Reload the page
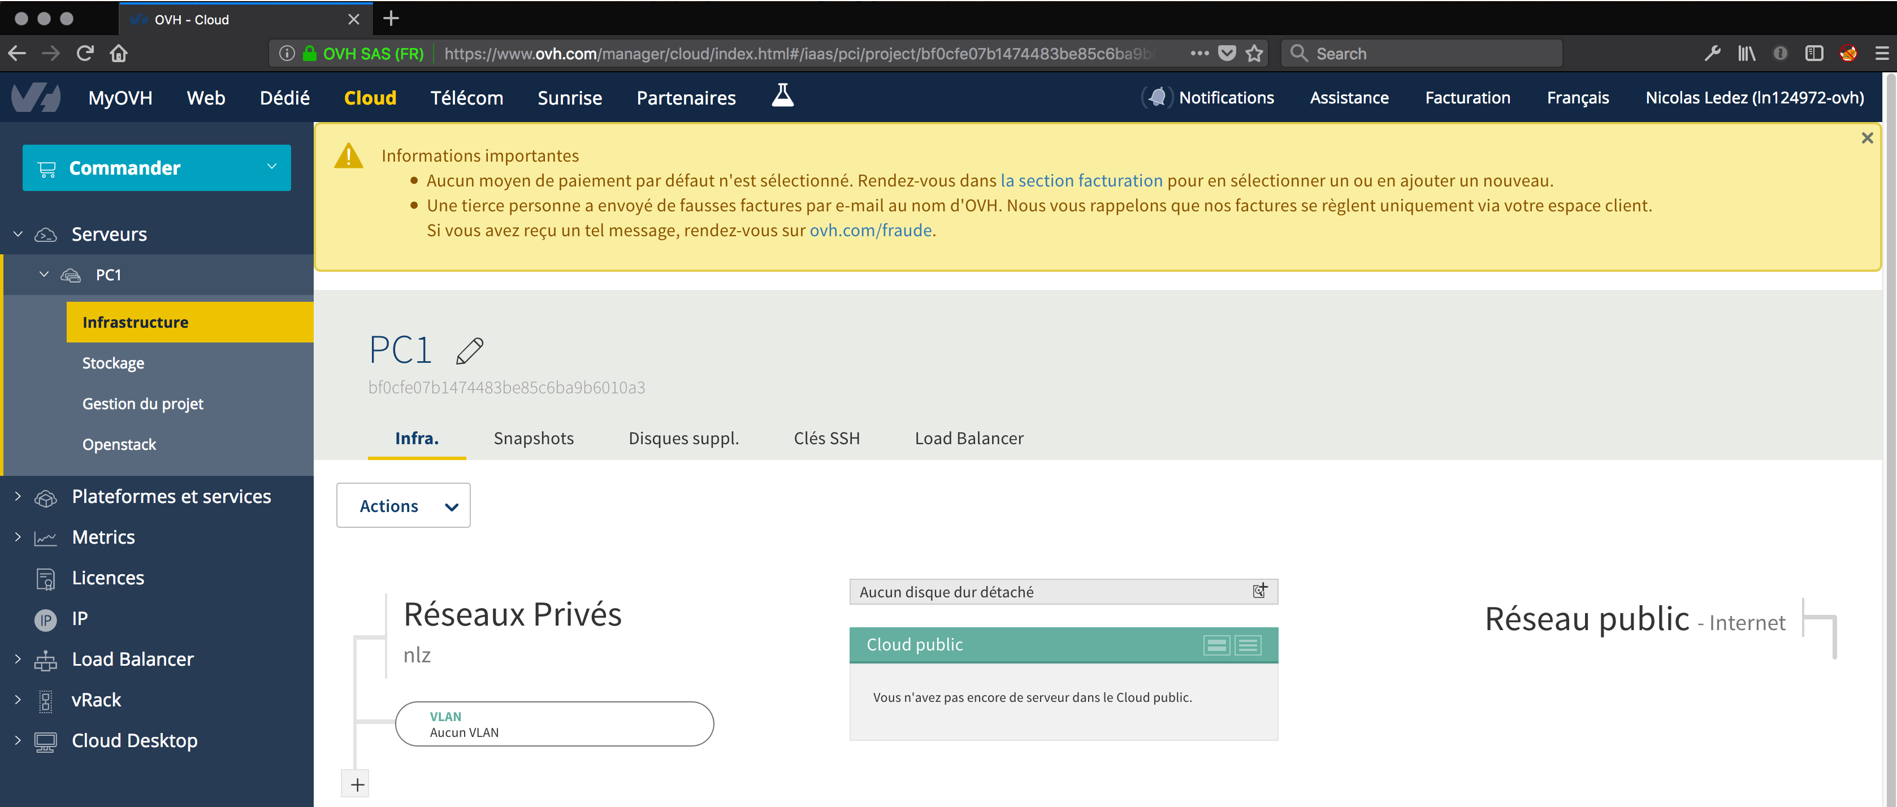This screenshot has height=807, width=1897. pos(85,53)
